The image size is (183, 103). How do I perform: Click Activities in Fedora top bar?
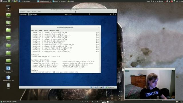[x=23, y=14]
